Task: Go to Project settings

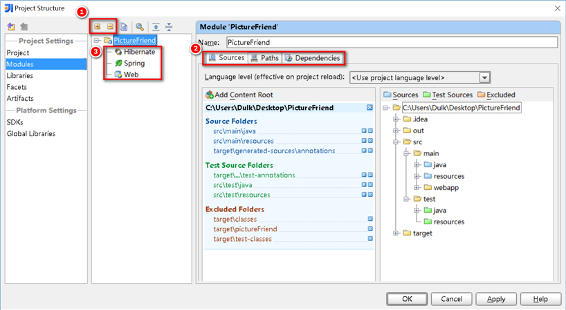Action: click(x=18, y=53)
